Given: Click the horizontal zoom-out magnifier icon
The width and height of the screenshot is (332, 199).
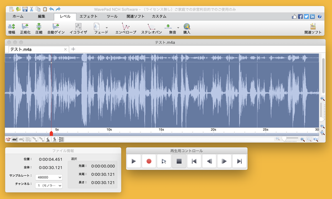Looking at the screenshot, I should pyautogui.click(x=278, y=139).
